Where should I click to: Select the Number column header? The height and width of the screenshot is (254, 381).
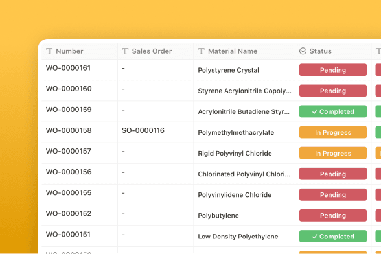point(80,51)
